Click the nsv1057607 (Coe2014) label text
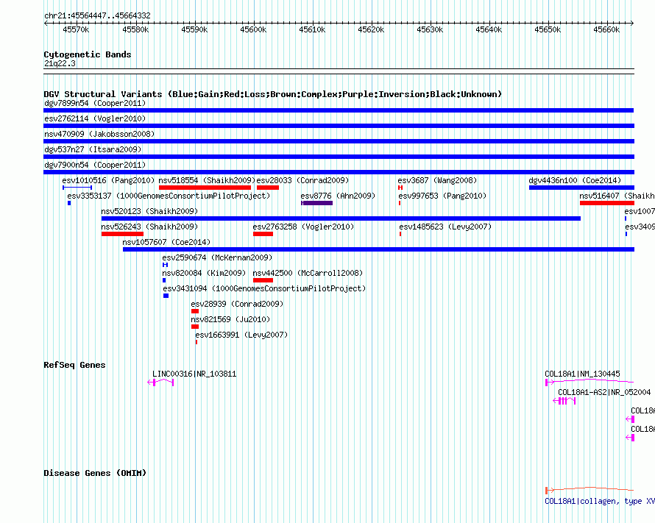Viewport: 655px width, 523px height. coord(166,242)
